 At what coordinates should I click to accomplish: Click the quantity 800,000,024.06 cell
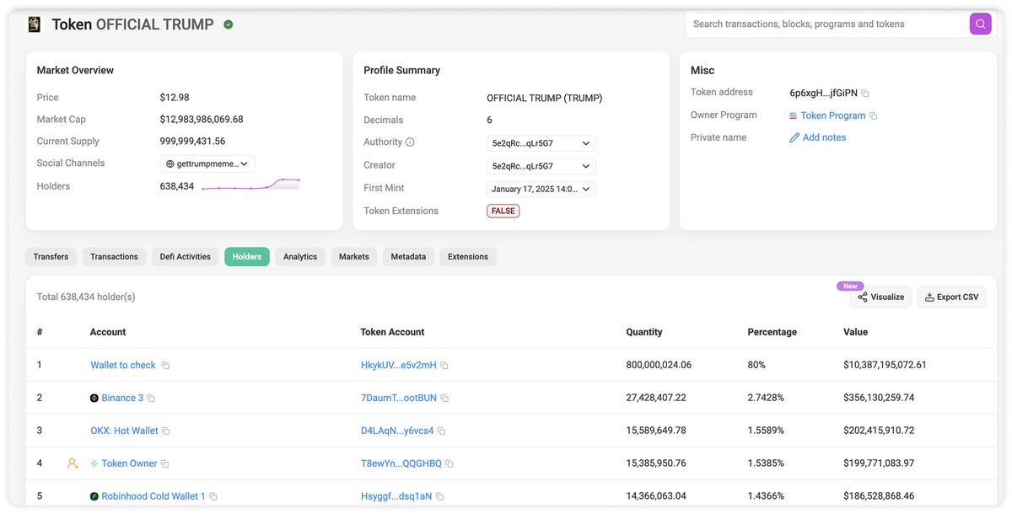[659, 365]
